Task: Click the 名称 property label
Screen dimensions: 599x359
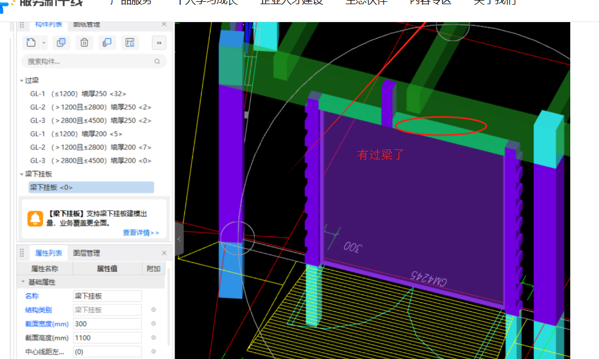Action: 32,296
